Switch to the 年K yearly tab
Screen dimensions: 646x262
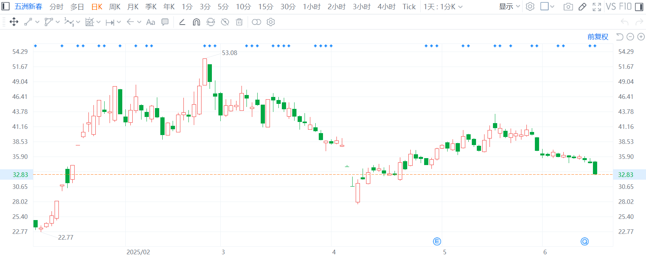tap(169, 7)
